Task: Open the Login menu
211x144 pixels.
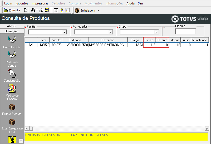Action: [x=8, y=3]
